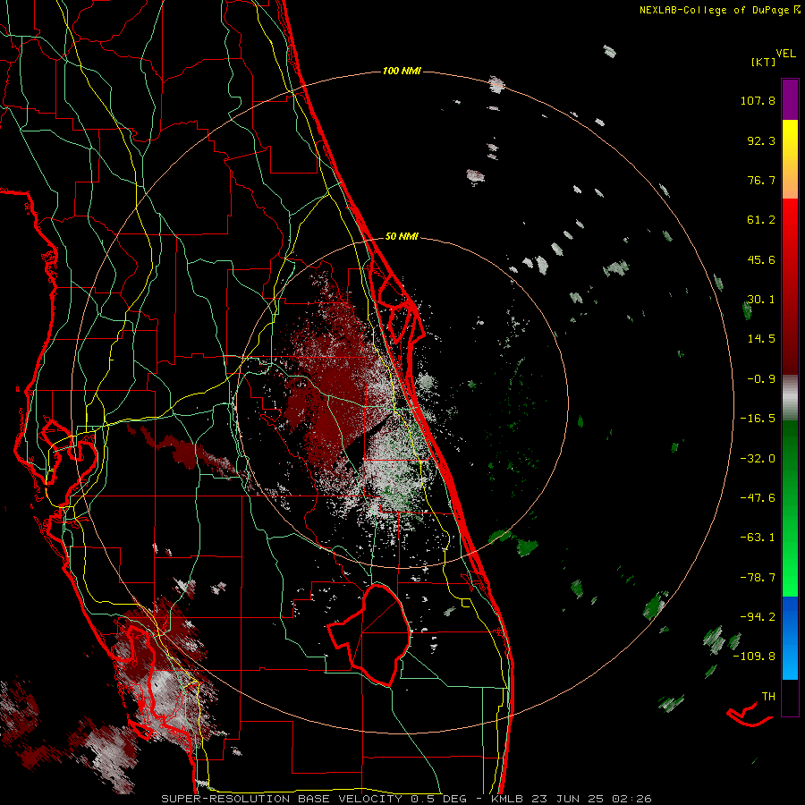
Task: Select the -16.5 scale label
Action: (x=758, y=419)
